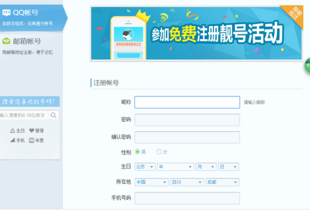Open the 年 birth year dropdown
Viewport: 310px width, 210px height.
(176, 167)
